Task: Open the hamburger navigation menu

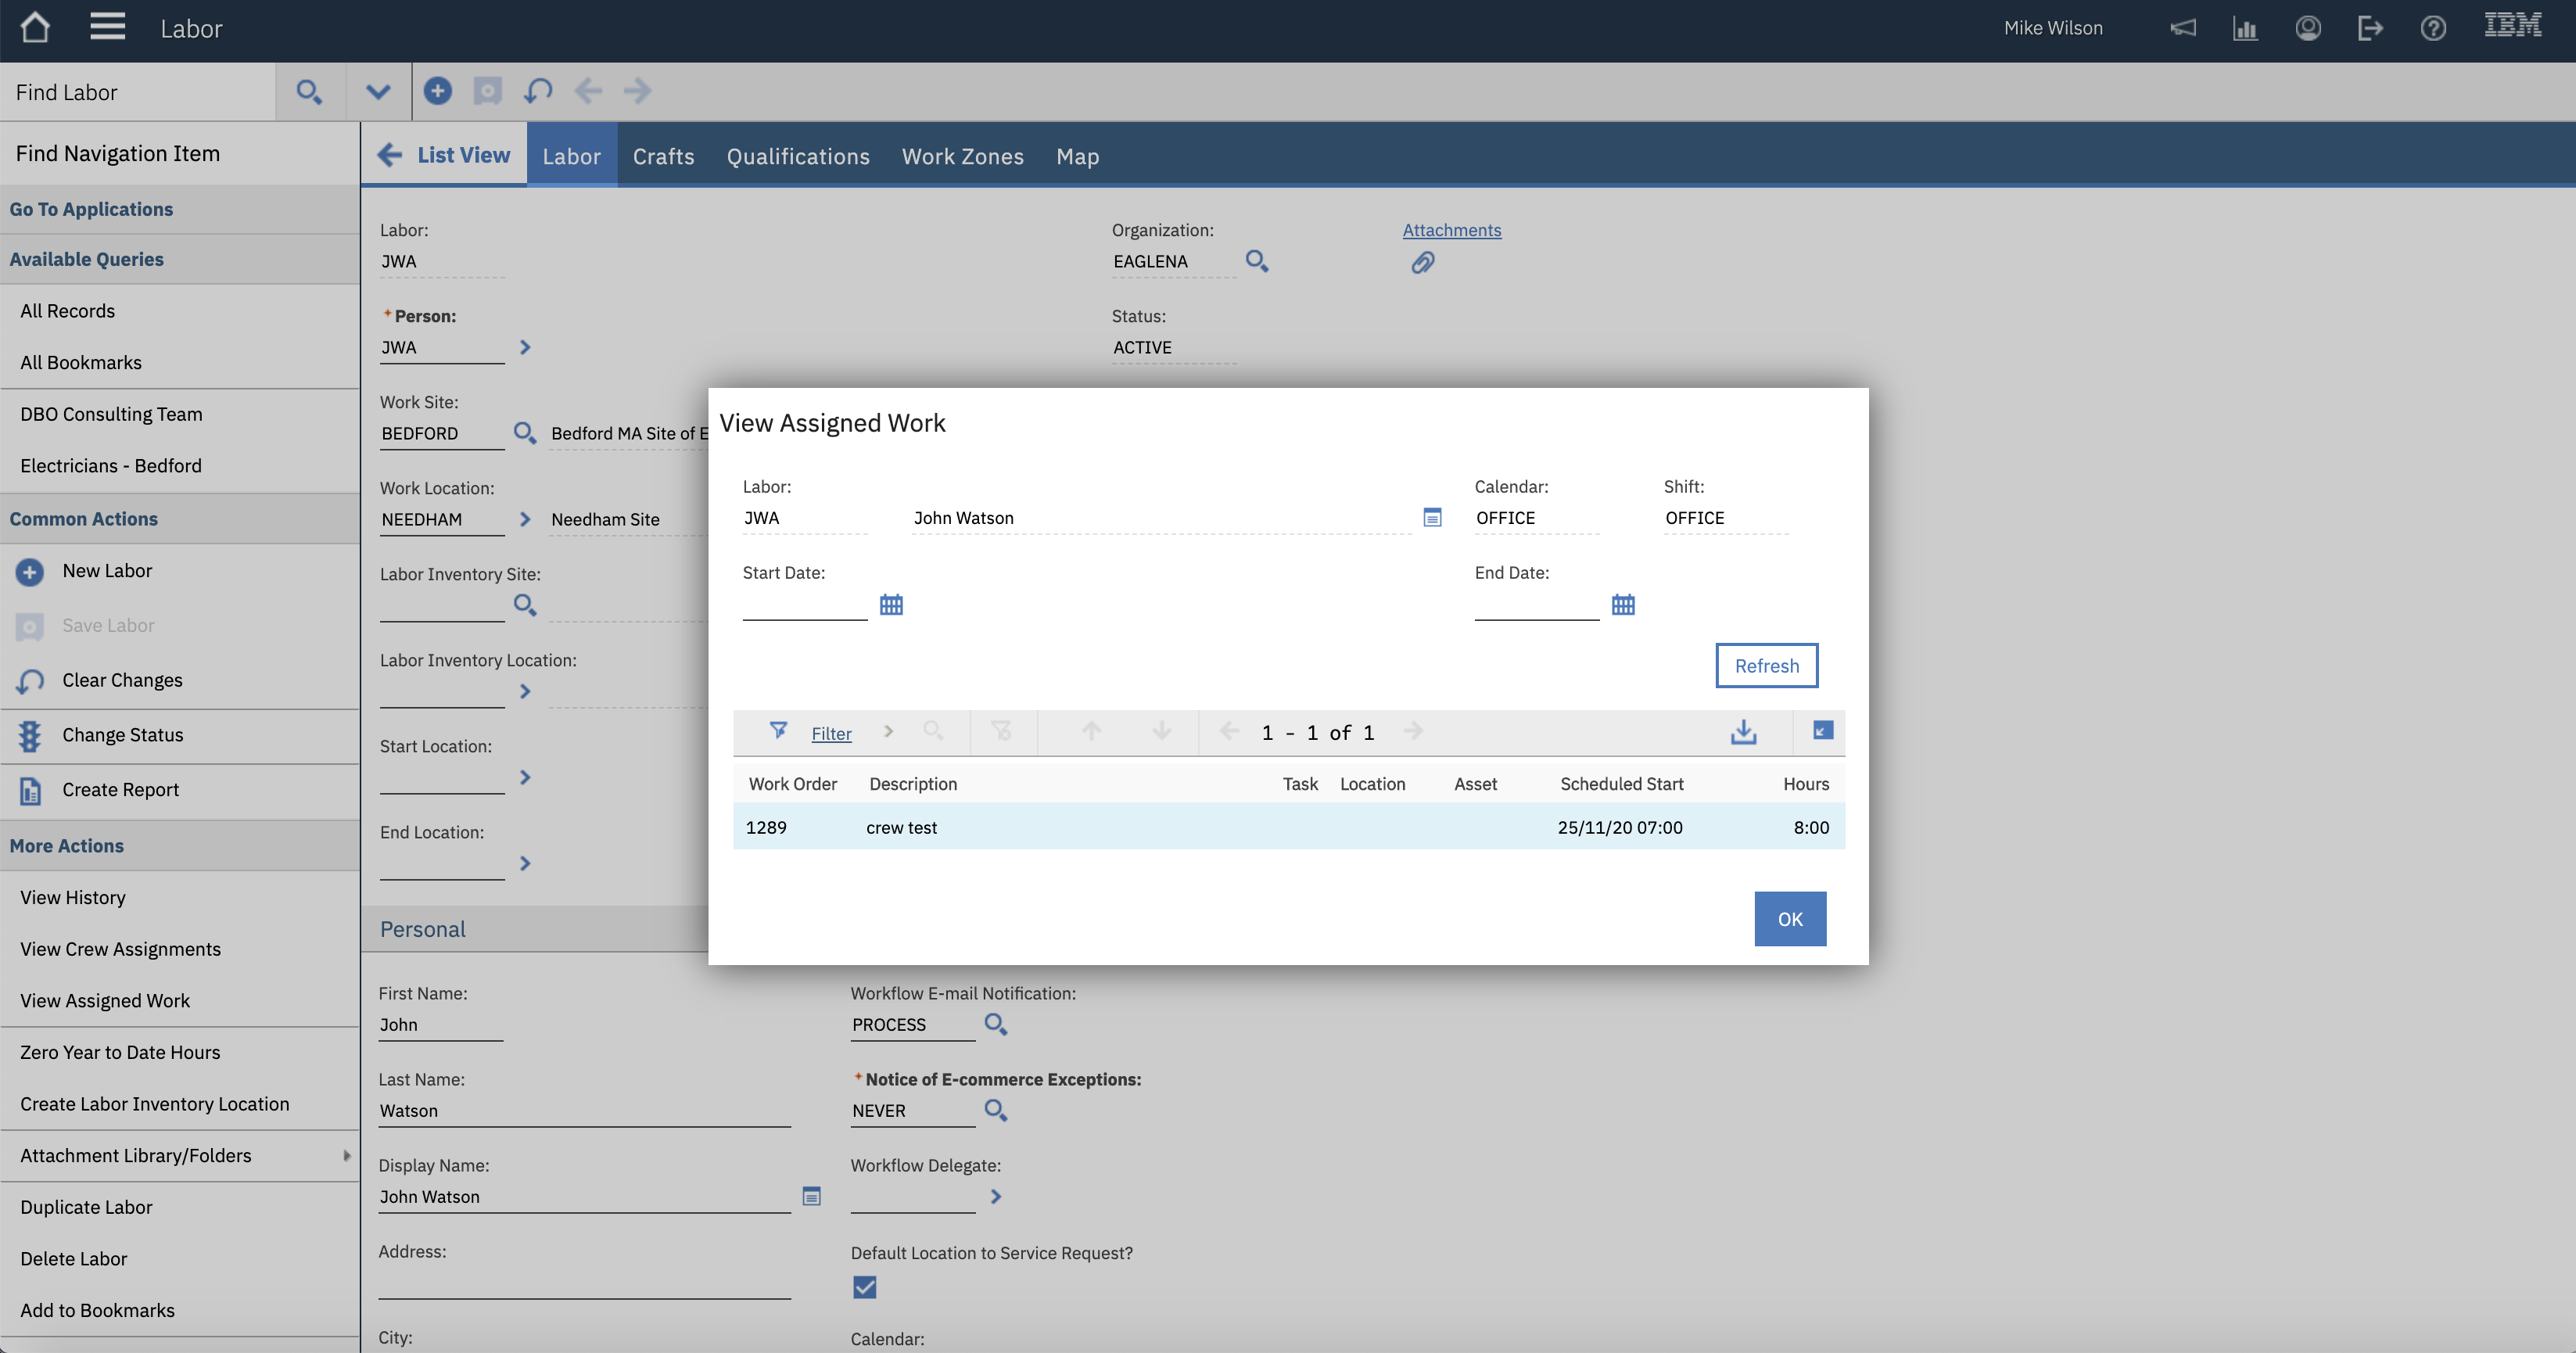Action: [x=107, y=27]
